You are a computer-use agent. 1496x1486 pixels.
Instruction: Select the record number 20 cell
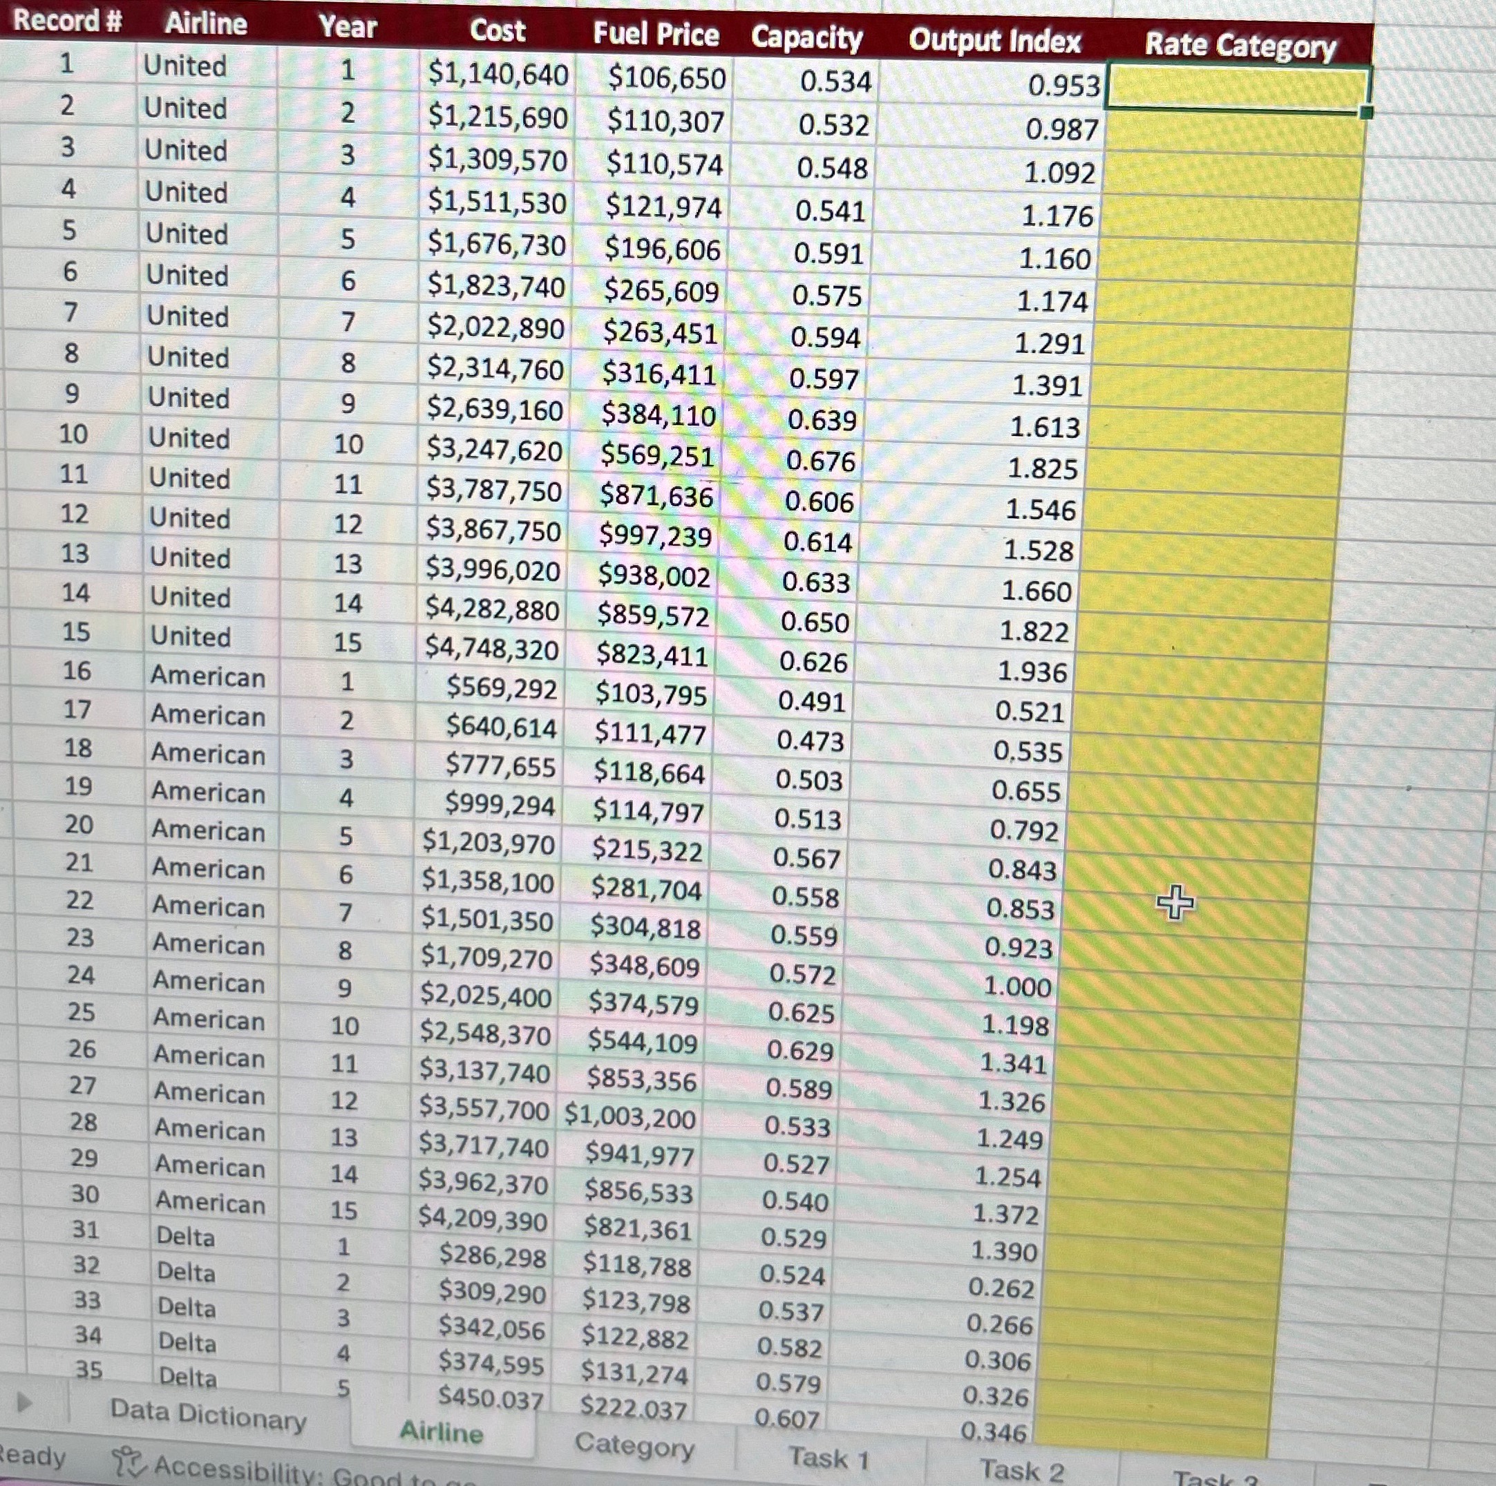tap(79, 824)
